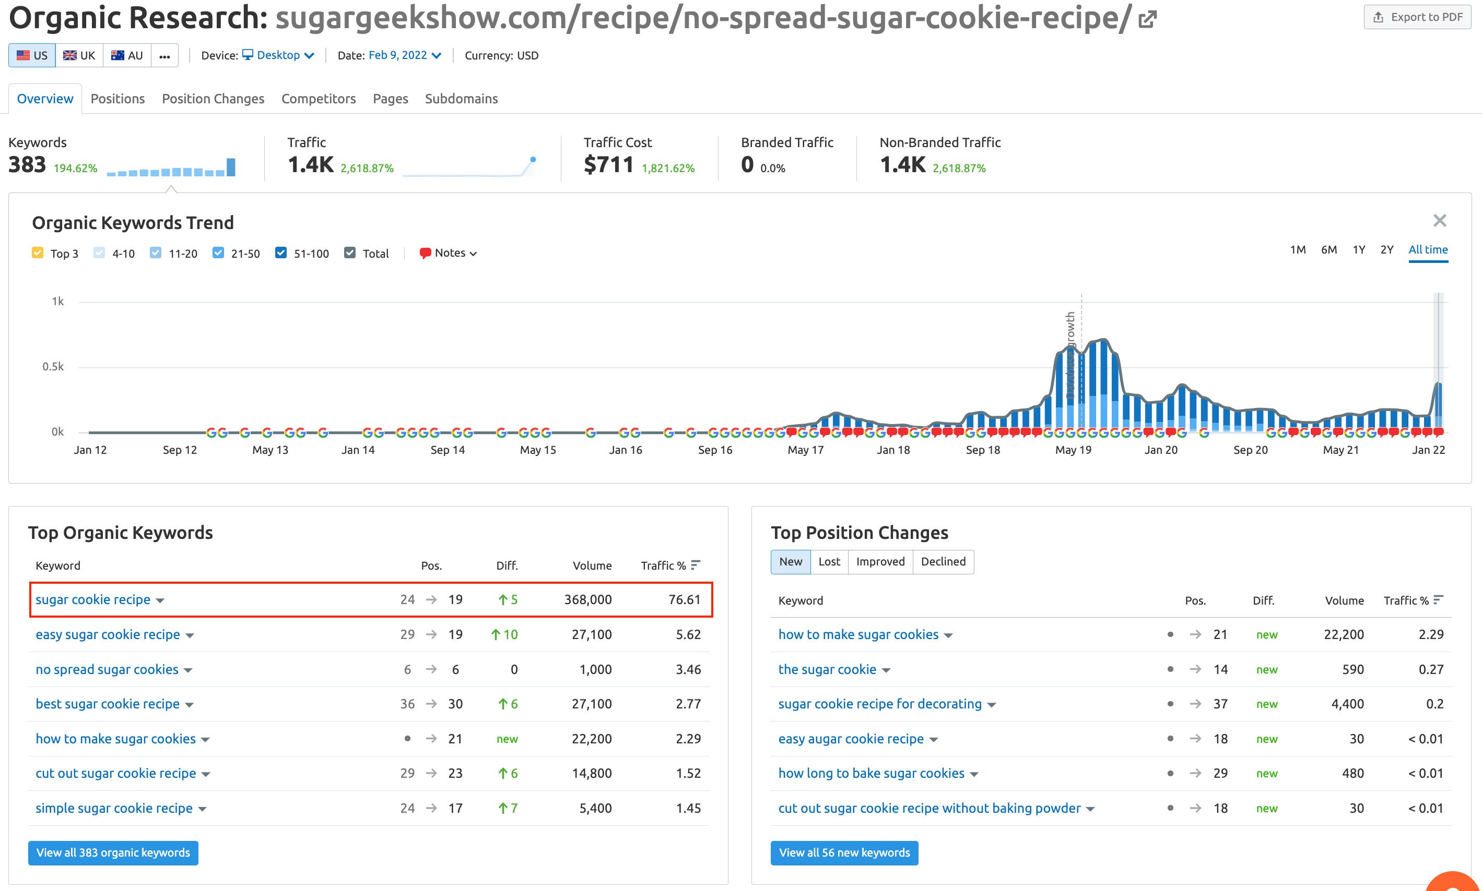Switch to the AU database
Screen dimensions: 1482x891
(127, 55)
